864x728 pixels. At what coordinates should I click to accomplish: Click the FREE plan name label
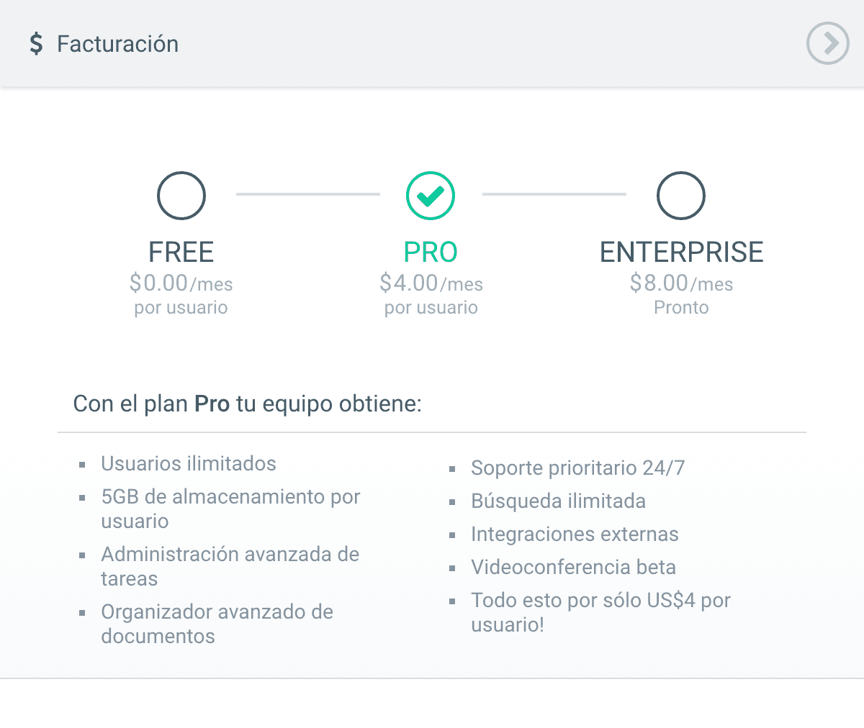[x=181, y=252]
